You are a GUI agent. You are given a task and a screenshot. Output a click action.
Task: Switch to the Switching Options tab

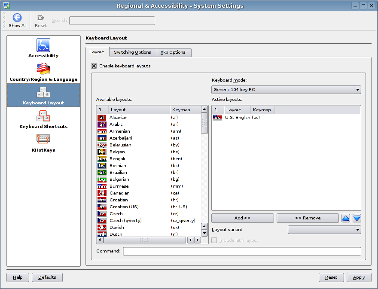pyautogui.click(x=133, y=52)
